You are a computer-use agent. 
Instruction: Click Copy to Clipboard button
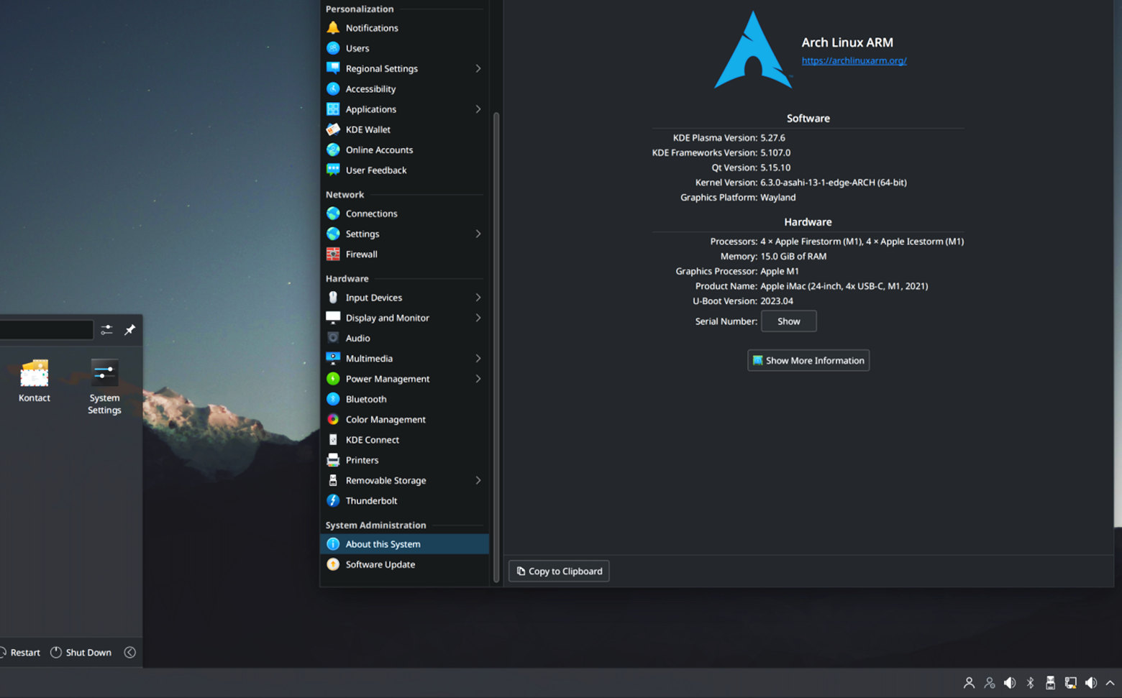pos(559,571)
